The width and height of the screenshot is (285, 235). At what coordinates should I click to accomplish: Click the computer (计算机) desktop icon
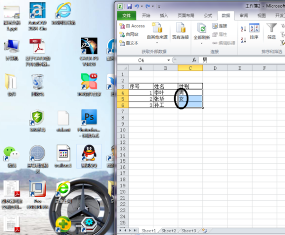[12, 49]
